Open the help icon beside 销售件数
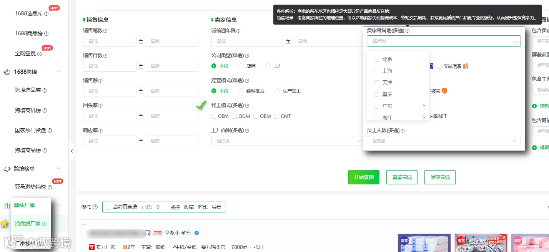Screen dimensions: 549x252 click(105, 56)
